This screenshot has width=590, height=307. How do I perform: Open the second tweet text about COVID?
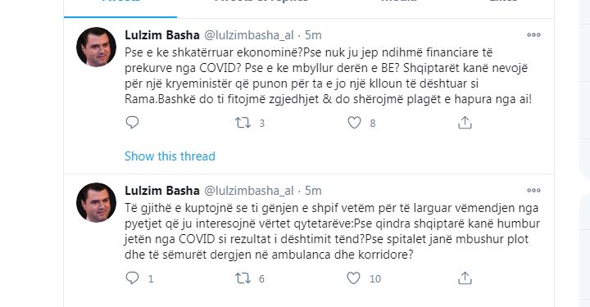(x=332, y=231)
